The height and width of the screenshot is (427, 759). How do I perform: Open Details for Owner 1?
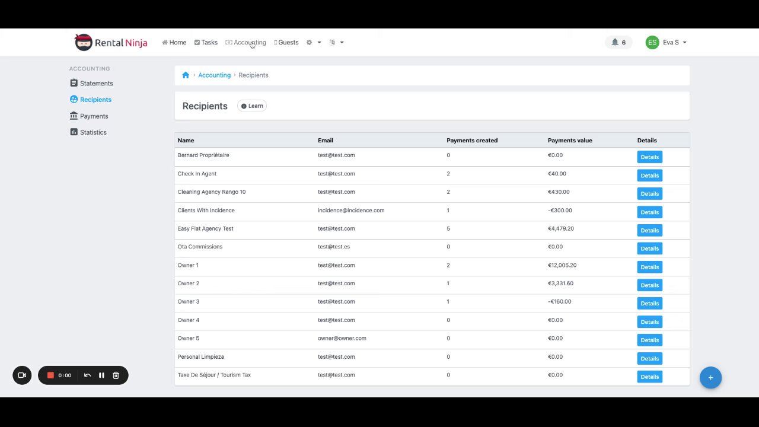click(x=649, y=267)
